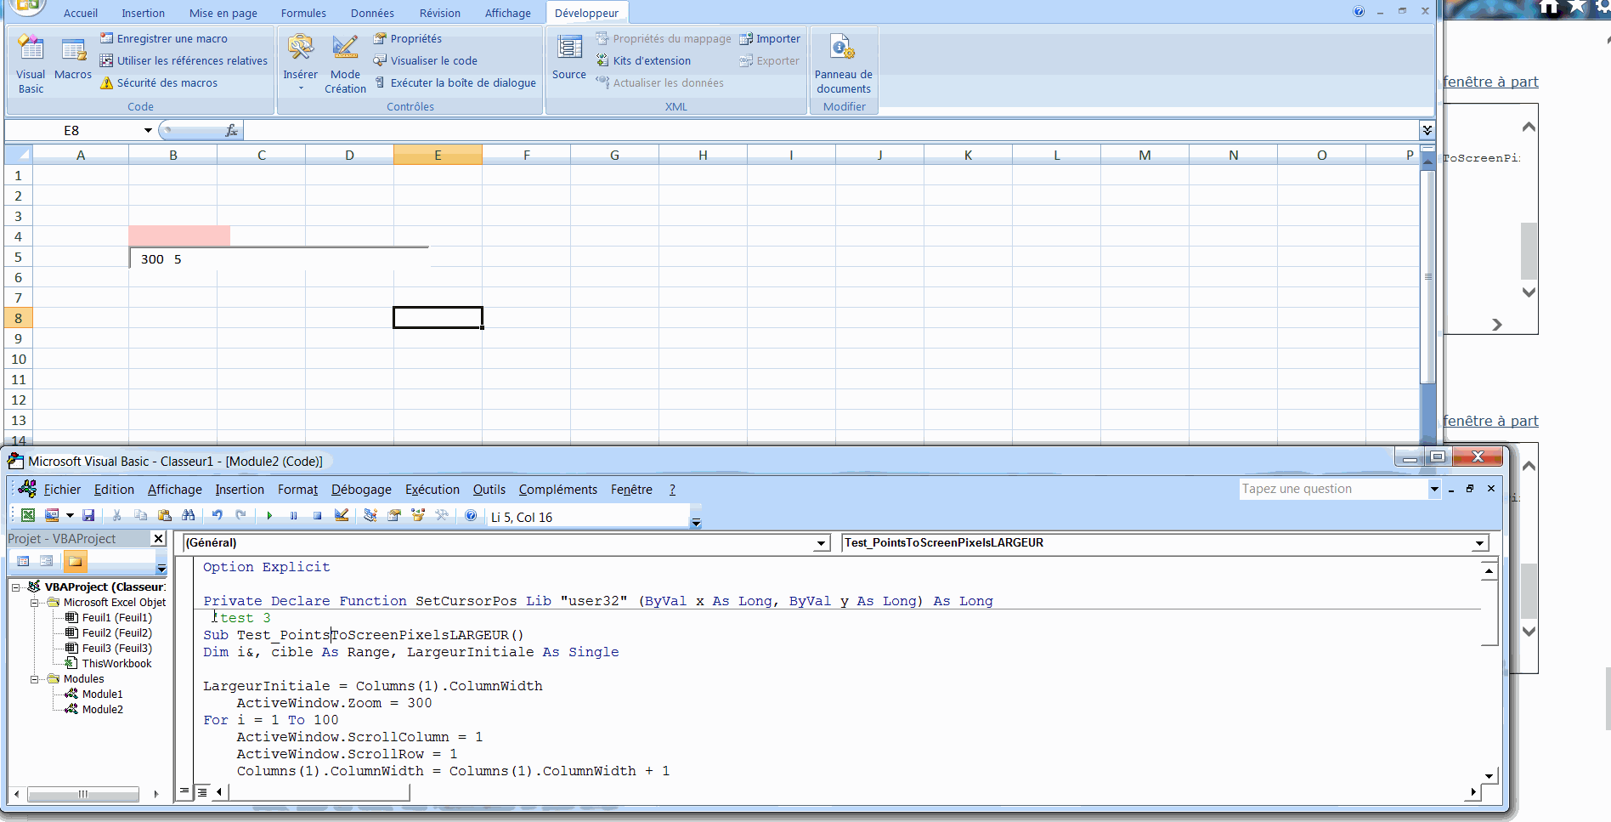Run the macro with green play icon
1611x822 pixels.
click(x=269, y=515)
